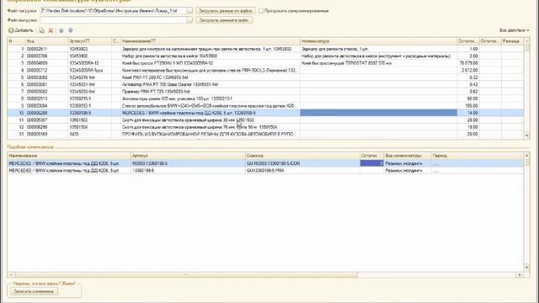Click horizontal scrollbar thumb in lower table

pyautogui.click(x=186, y=275)
